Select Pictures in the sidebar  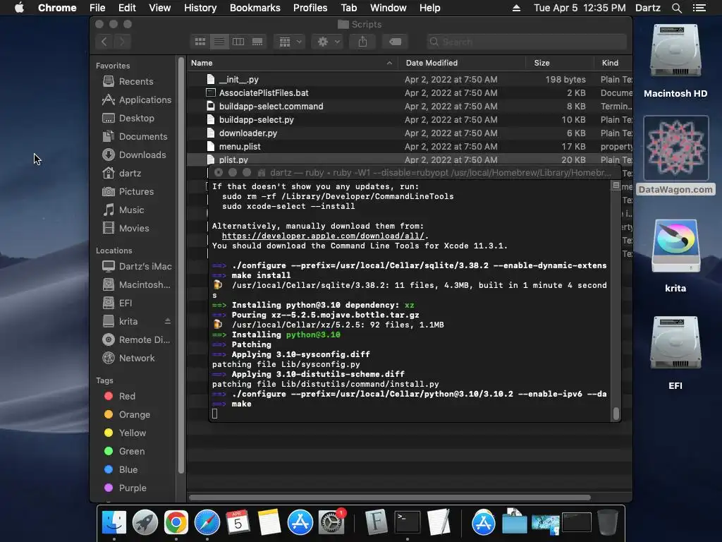point(128,192)
